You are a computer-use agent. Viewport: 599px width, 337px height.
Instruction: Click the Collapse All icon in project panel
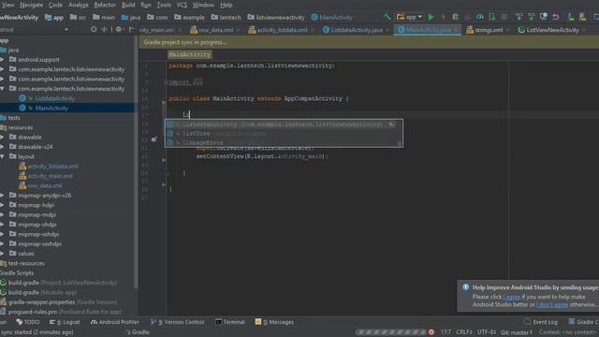[104, 29]
